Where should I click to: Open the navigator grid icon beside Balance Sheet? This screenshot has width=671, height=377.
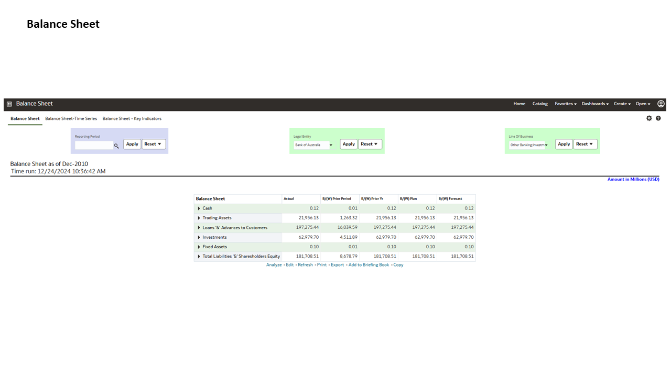(x=9, y=104)
